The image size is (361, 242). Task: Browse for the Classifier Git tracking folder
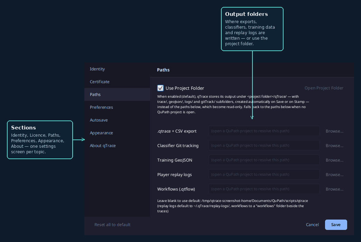coord(334,145)
